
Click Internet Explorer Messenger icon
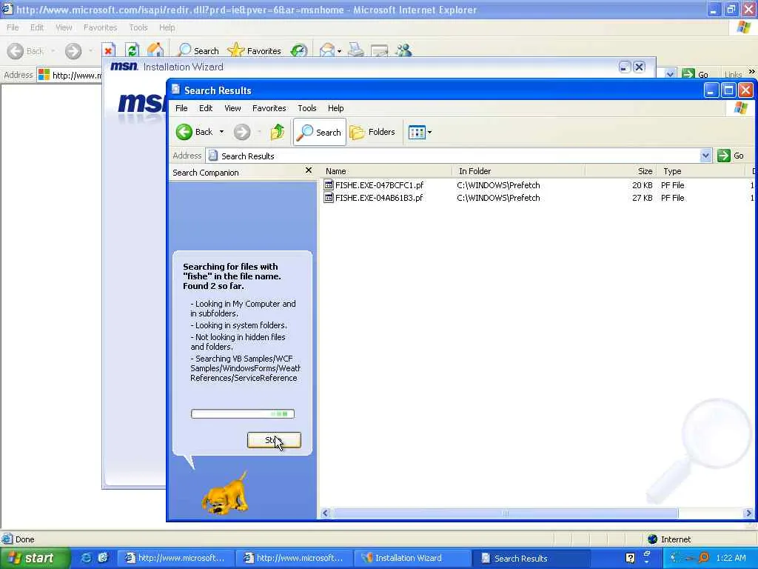tap(403, 50)
